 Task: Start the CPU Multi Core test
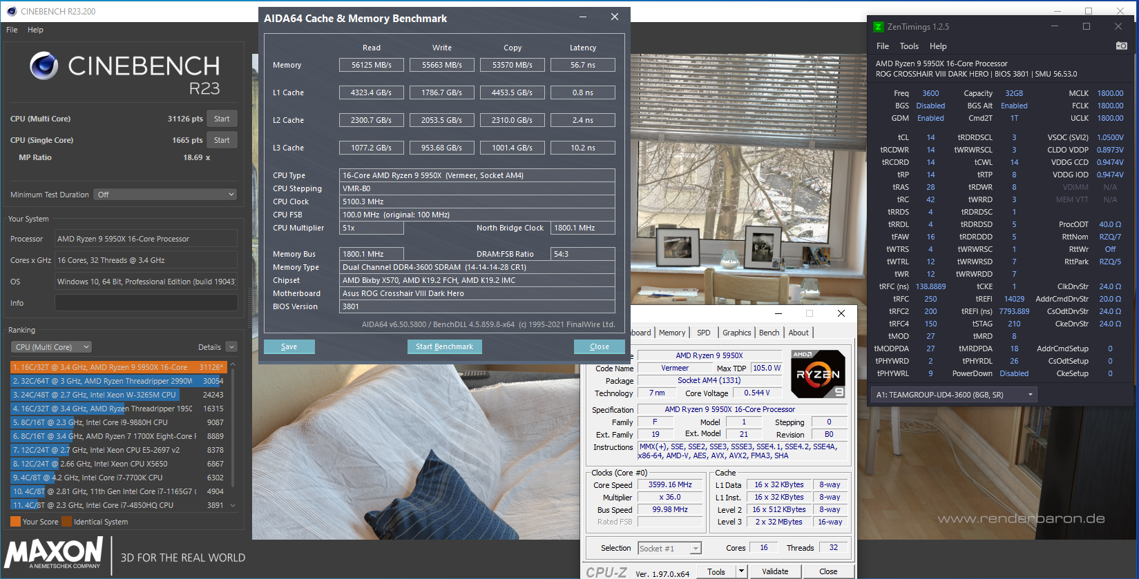(x=222, y=119)
